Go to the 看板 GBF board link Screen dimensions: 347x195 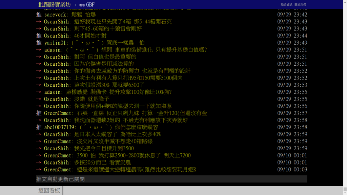pyautogui.click(x=87, y=5)
